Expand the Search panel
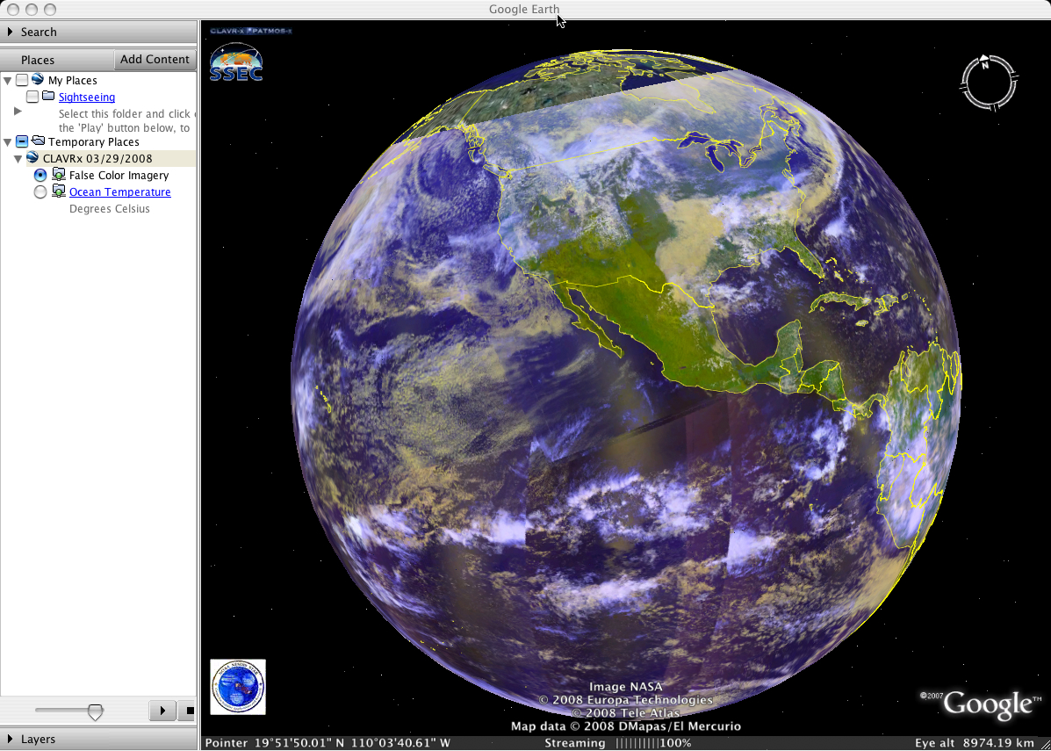The image size is (1051, 751). click(x=10, y=32)
